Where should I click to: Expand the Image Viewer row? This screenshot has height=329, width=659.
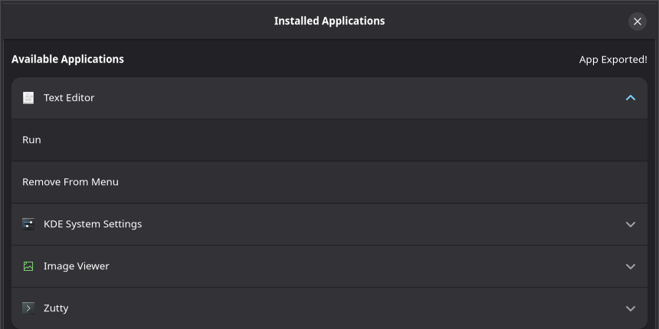click(631, 266)
